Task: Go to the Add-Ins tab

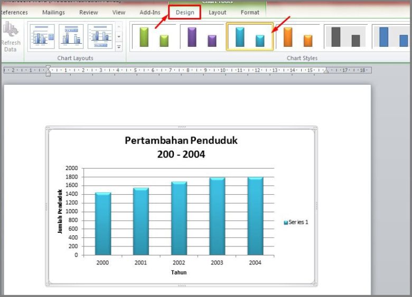Action: (x=150, y=12)
